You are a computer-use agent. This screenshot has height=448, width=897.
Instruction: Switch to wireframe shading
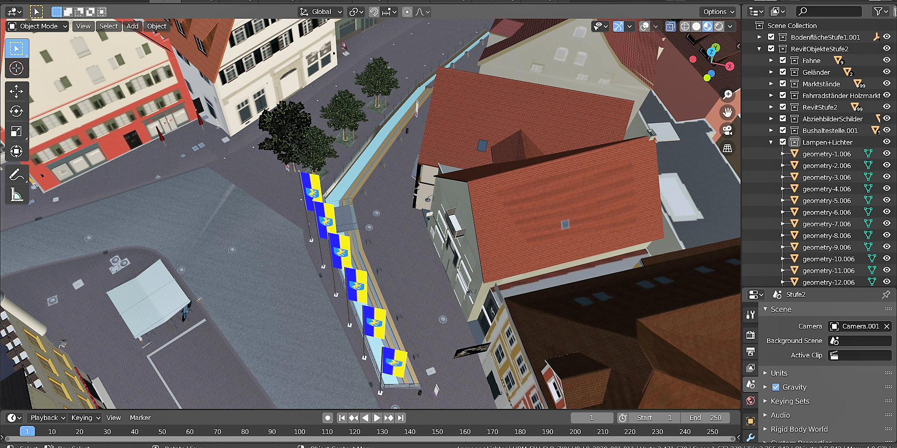[685, 26]
